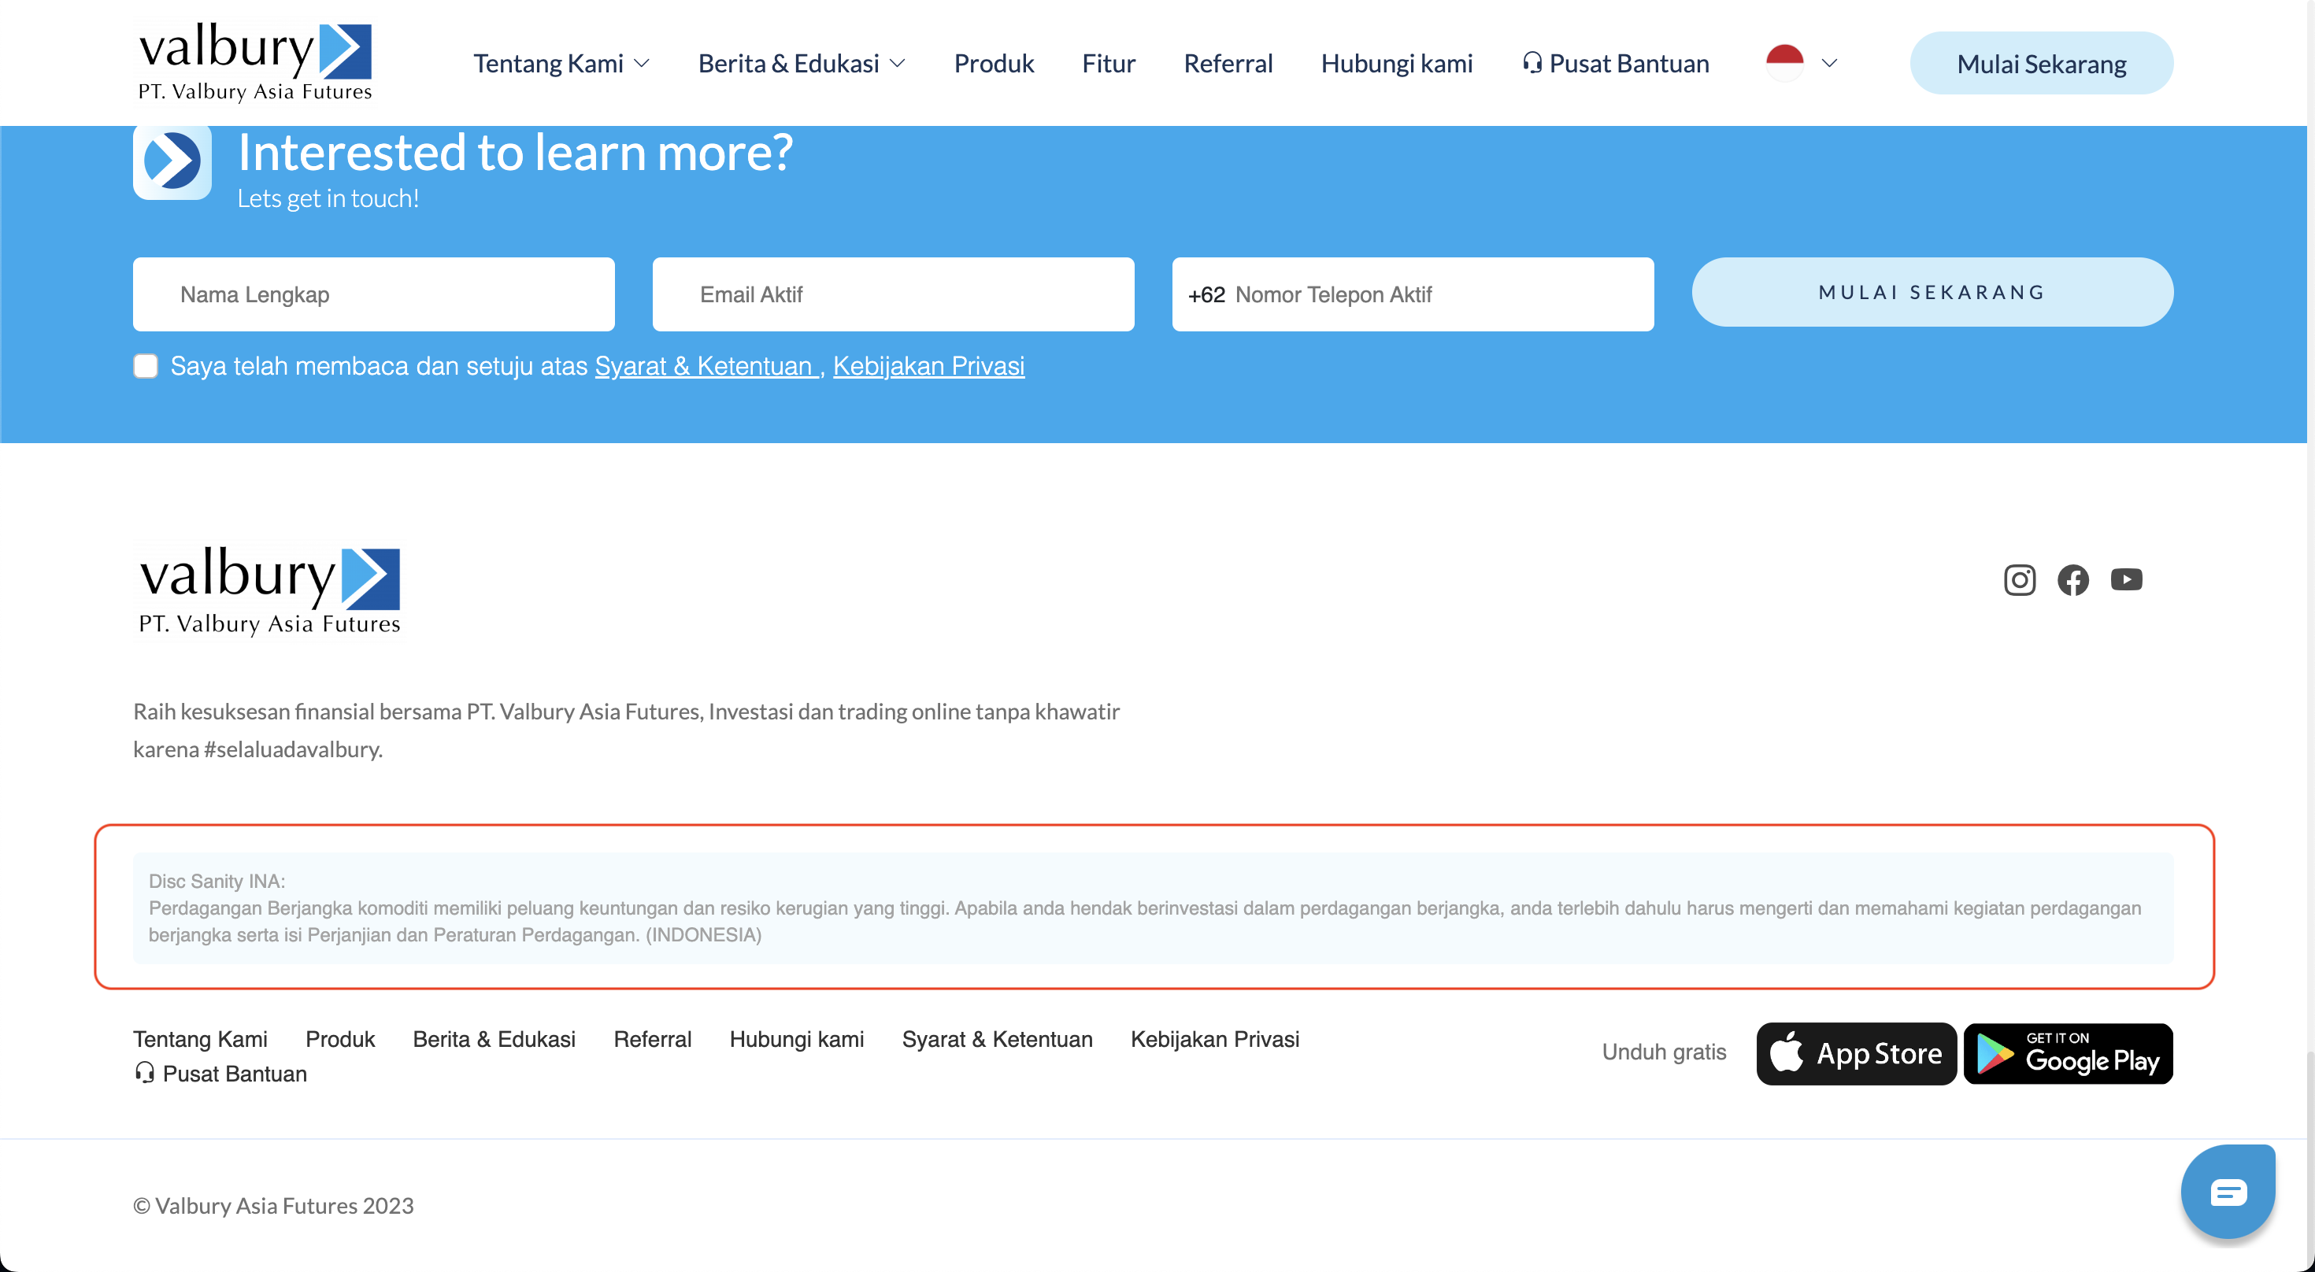The height and width of the screenshot is (1272, 2315).
Task: Open the Fitur menu item
Action: tap(1108, 64)
